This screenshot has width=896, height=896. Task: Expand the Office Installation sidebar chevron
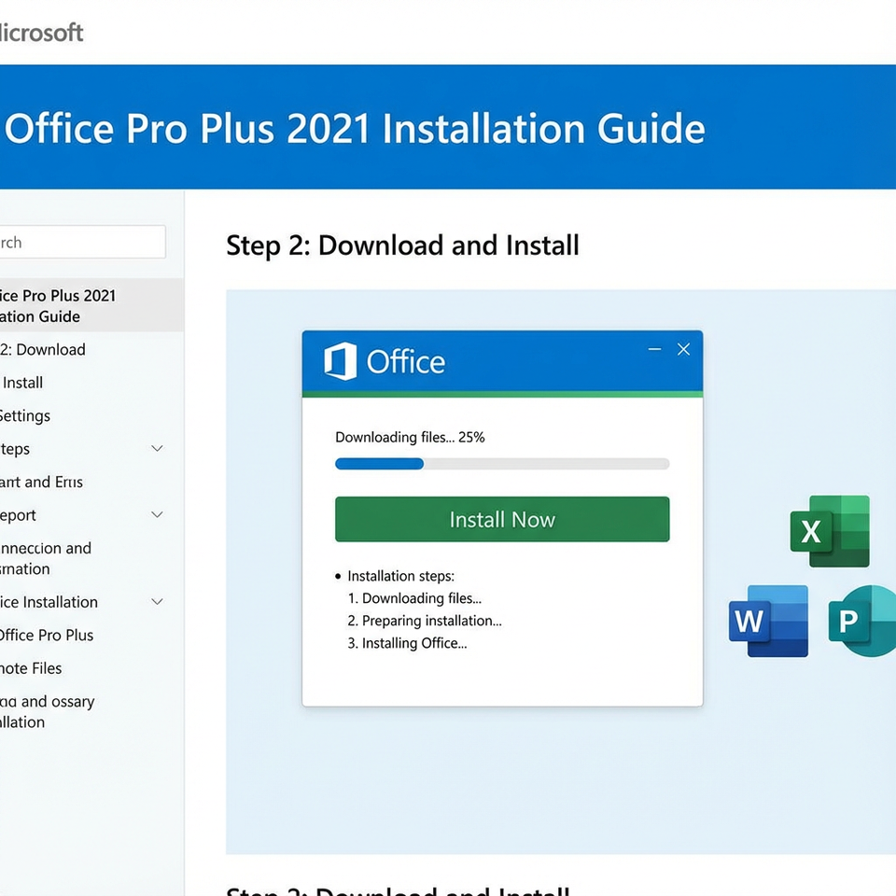pos(158,602)
